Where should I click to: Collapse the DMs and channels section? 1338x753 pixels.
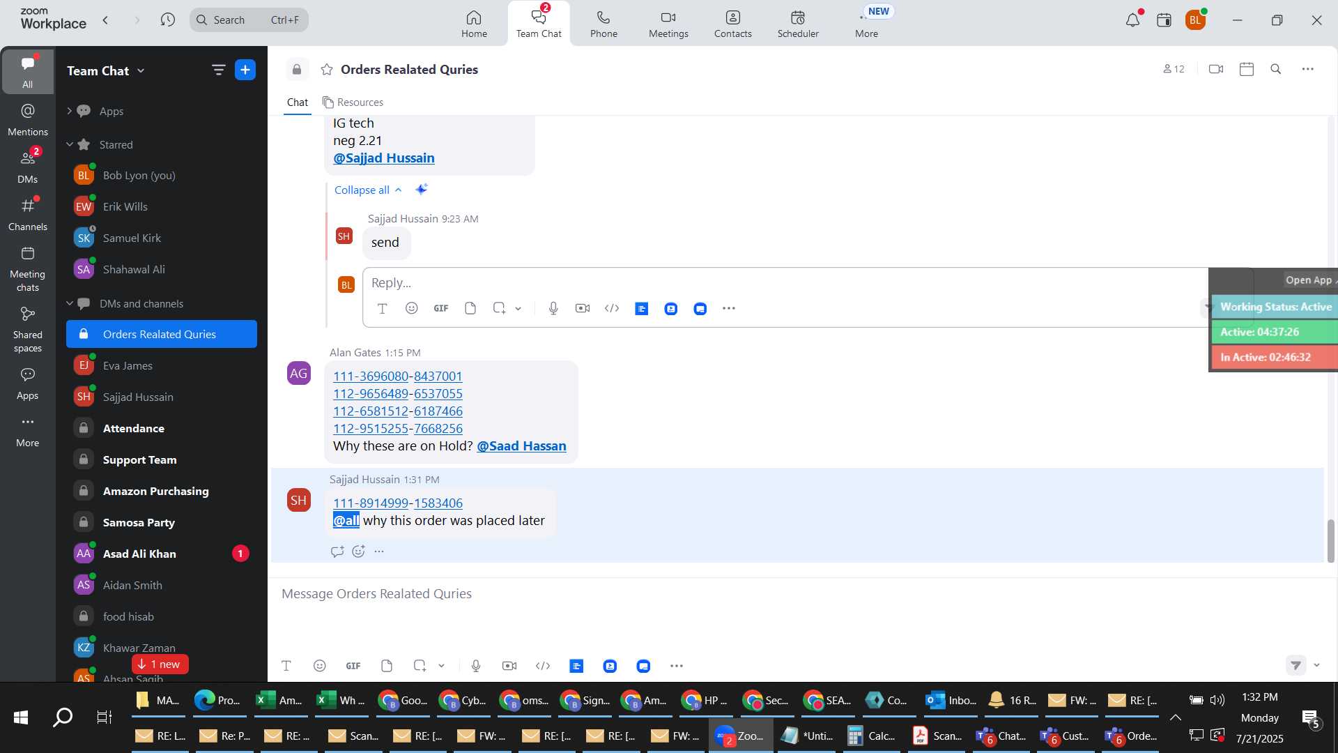(69, 303)
